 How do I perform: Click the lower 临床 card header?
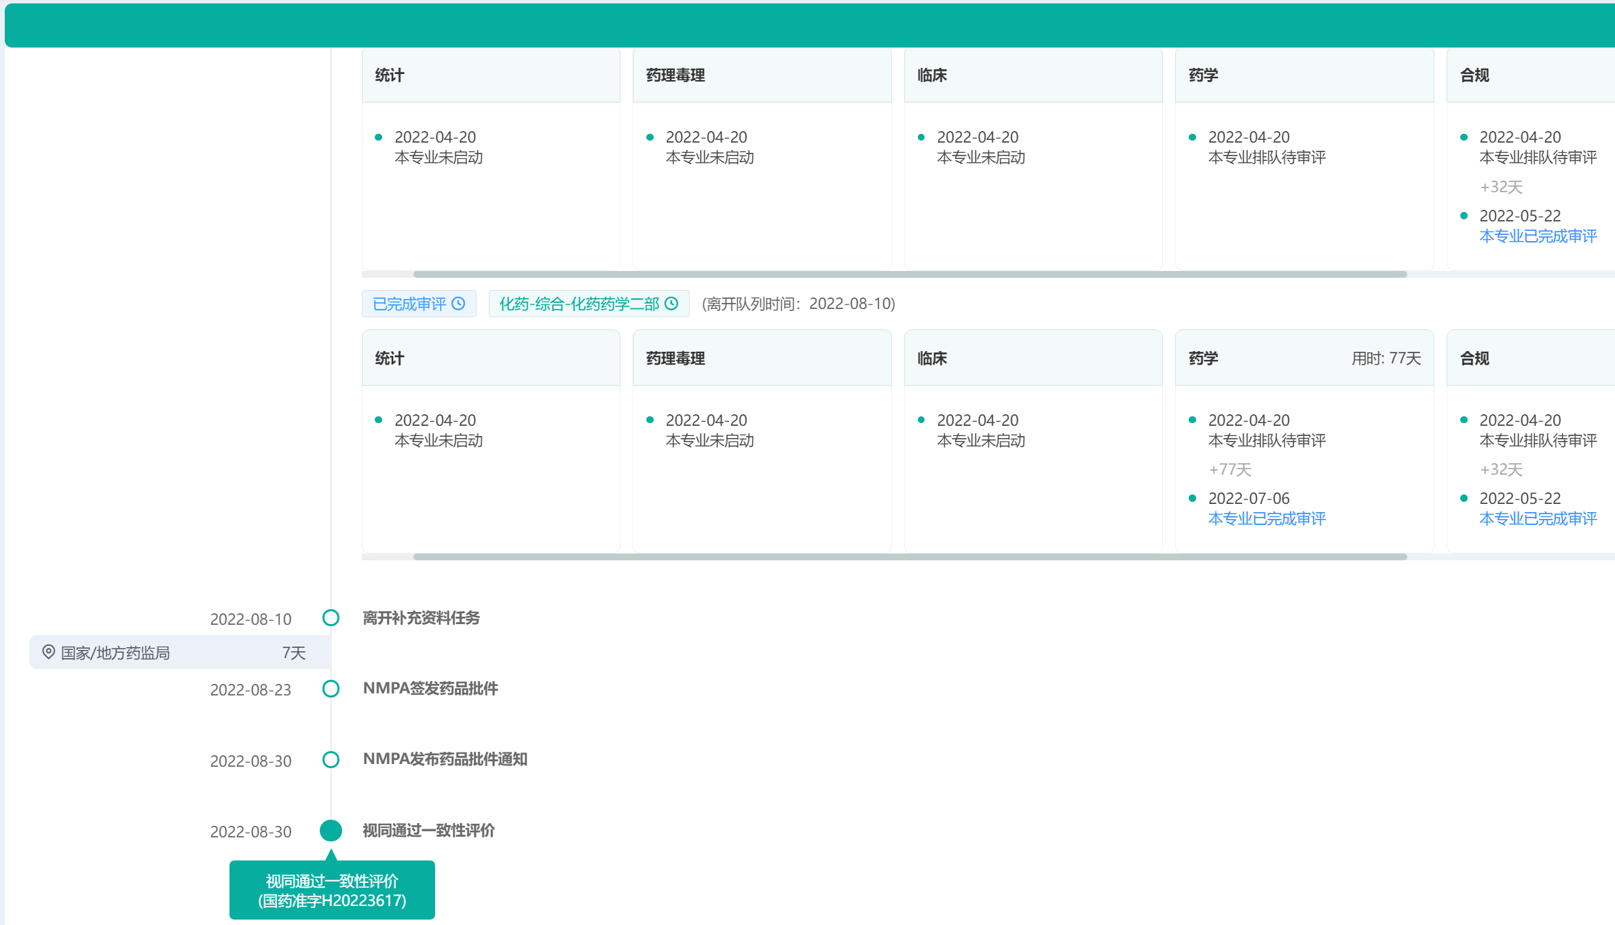1033,358
